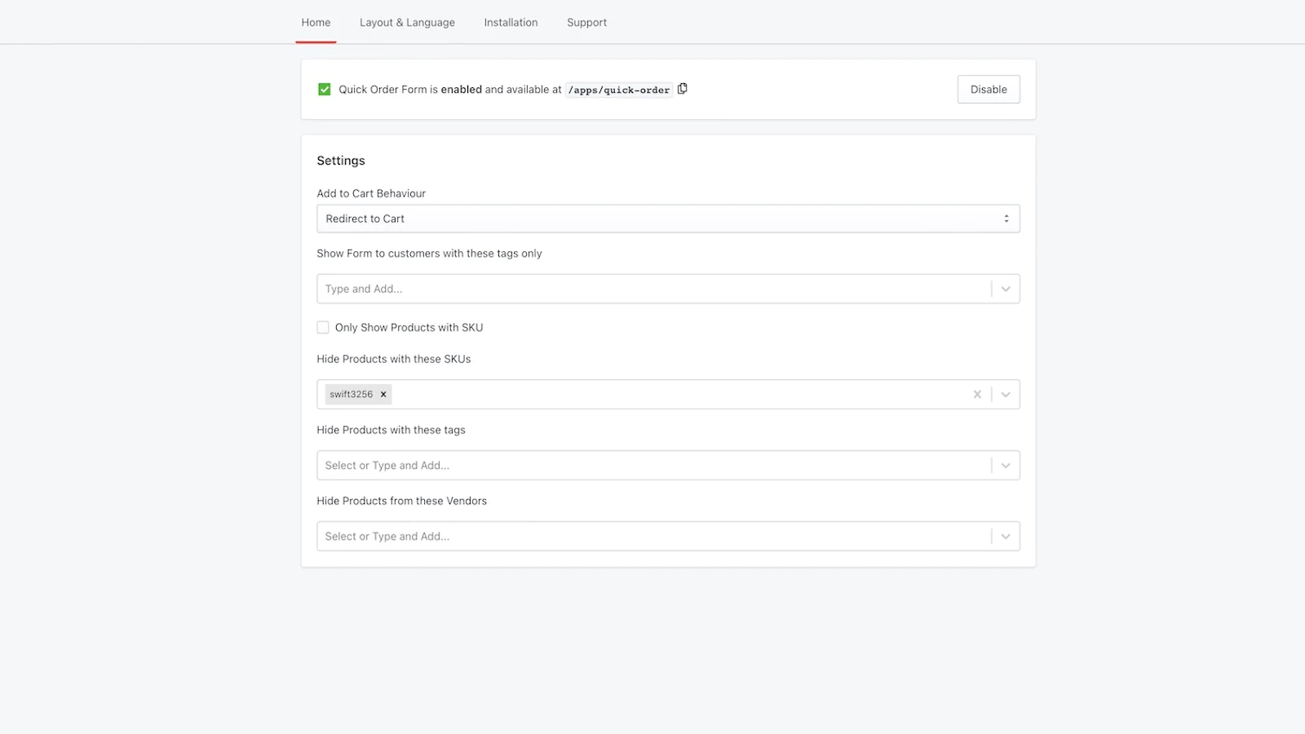Open the Support tab
1305x734 pixels.
click(x=586, y=23)
